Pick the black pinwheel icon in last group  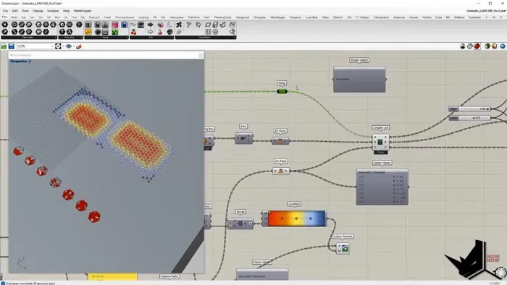pos(179,25)
